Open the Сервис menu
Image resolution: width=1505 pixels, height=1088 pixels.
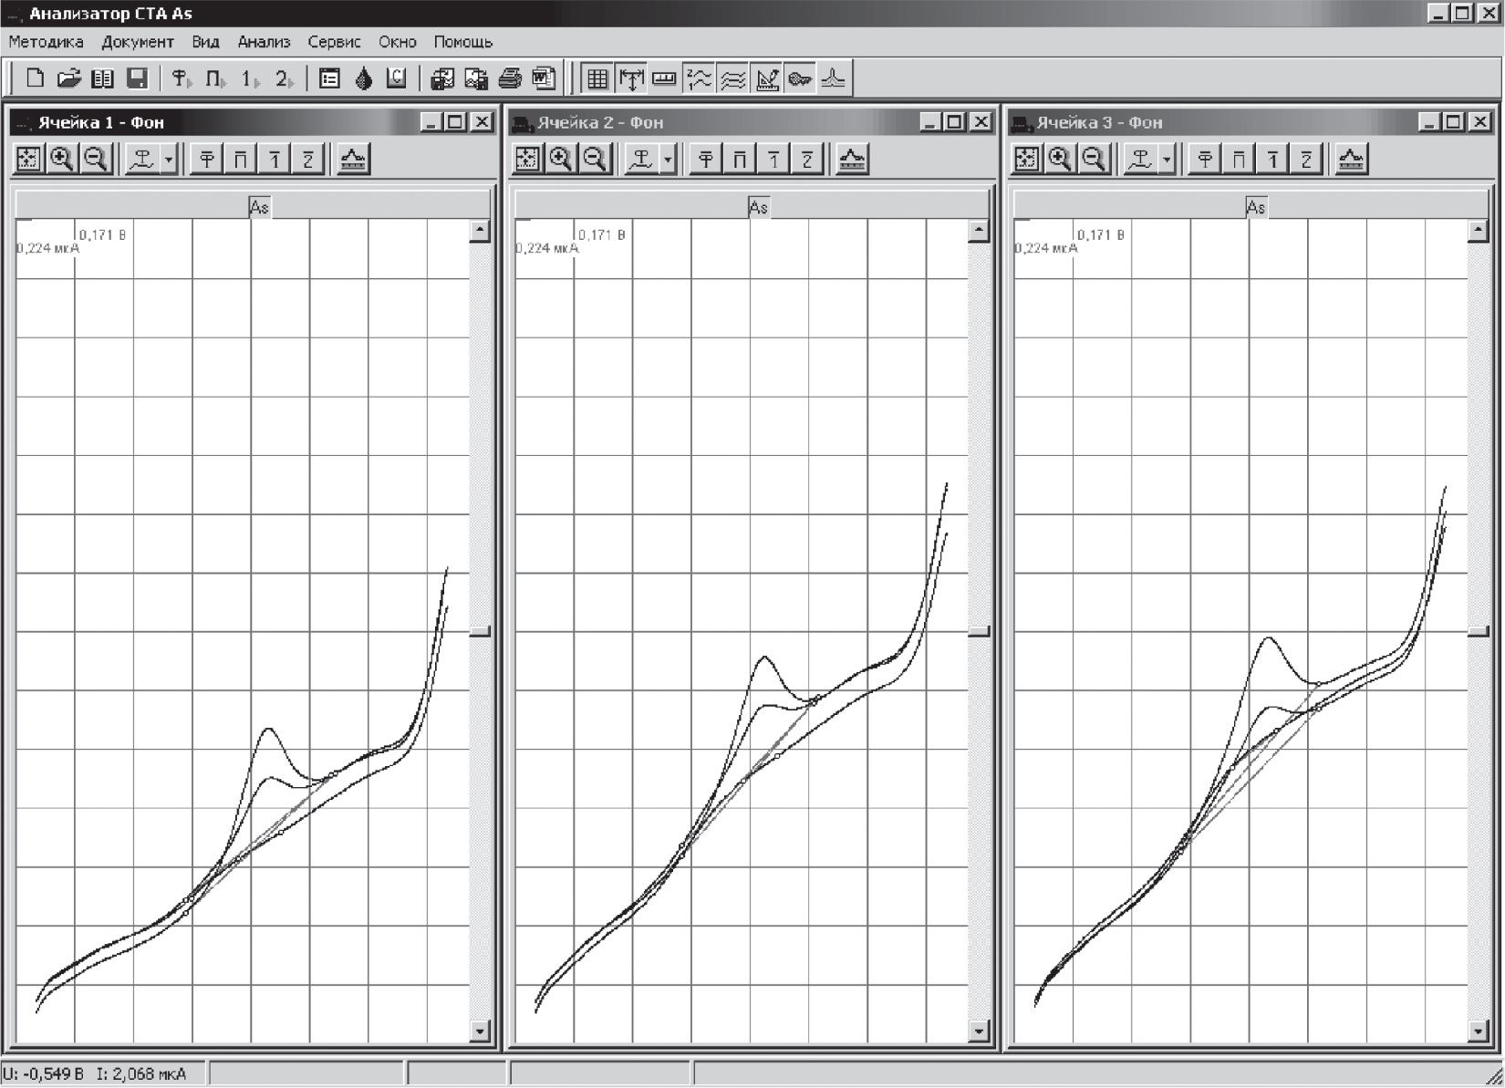point(334,42)
